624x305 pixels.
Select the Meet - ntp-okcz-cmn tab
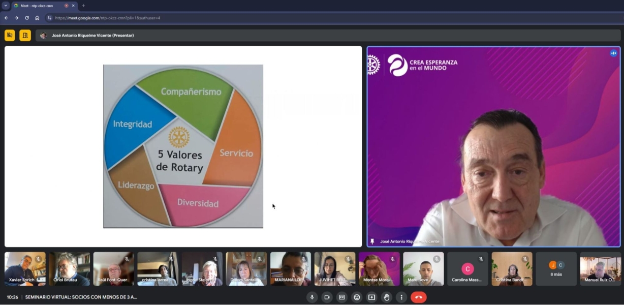44,6
